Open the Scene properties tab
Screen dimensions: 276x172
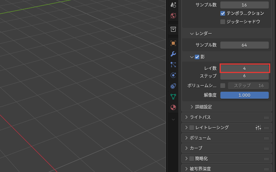(x=173, y=5)
